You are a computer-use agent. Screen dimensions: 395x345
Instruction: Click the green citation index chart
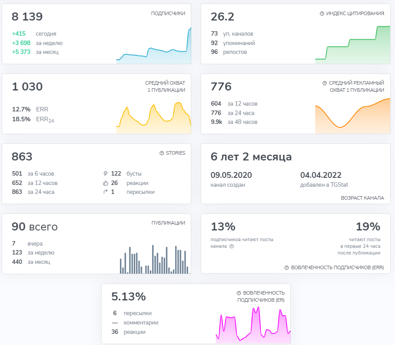(353, 45)
